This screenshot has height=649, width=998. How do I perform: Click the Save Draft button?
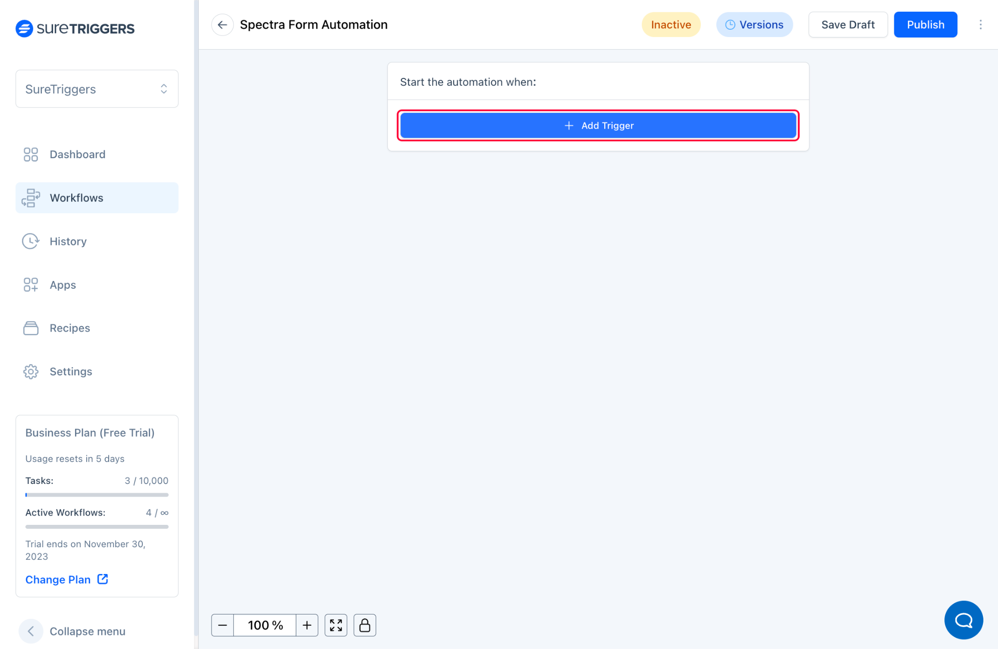pos(847,24)
